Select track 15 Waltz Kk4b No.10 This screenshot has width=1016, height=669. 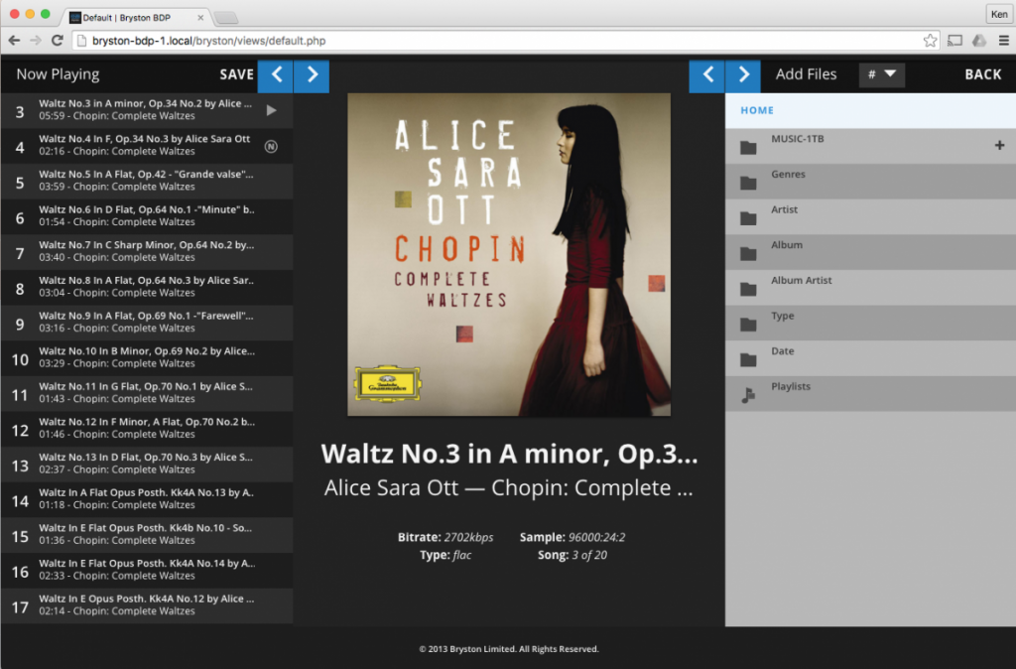147,535
